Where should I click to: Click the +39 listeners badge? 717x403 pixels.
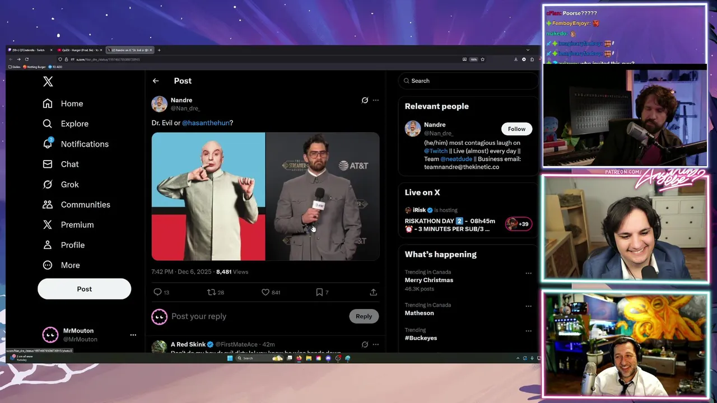(x=518, y=224)
